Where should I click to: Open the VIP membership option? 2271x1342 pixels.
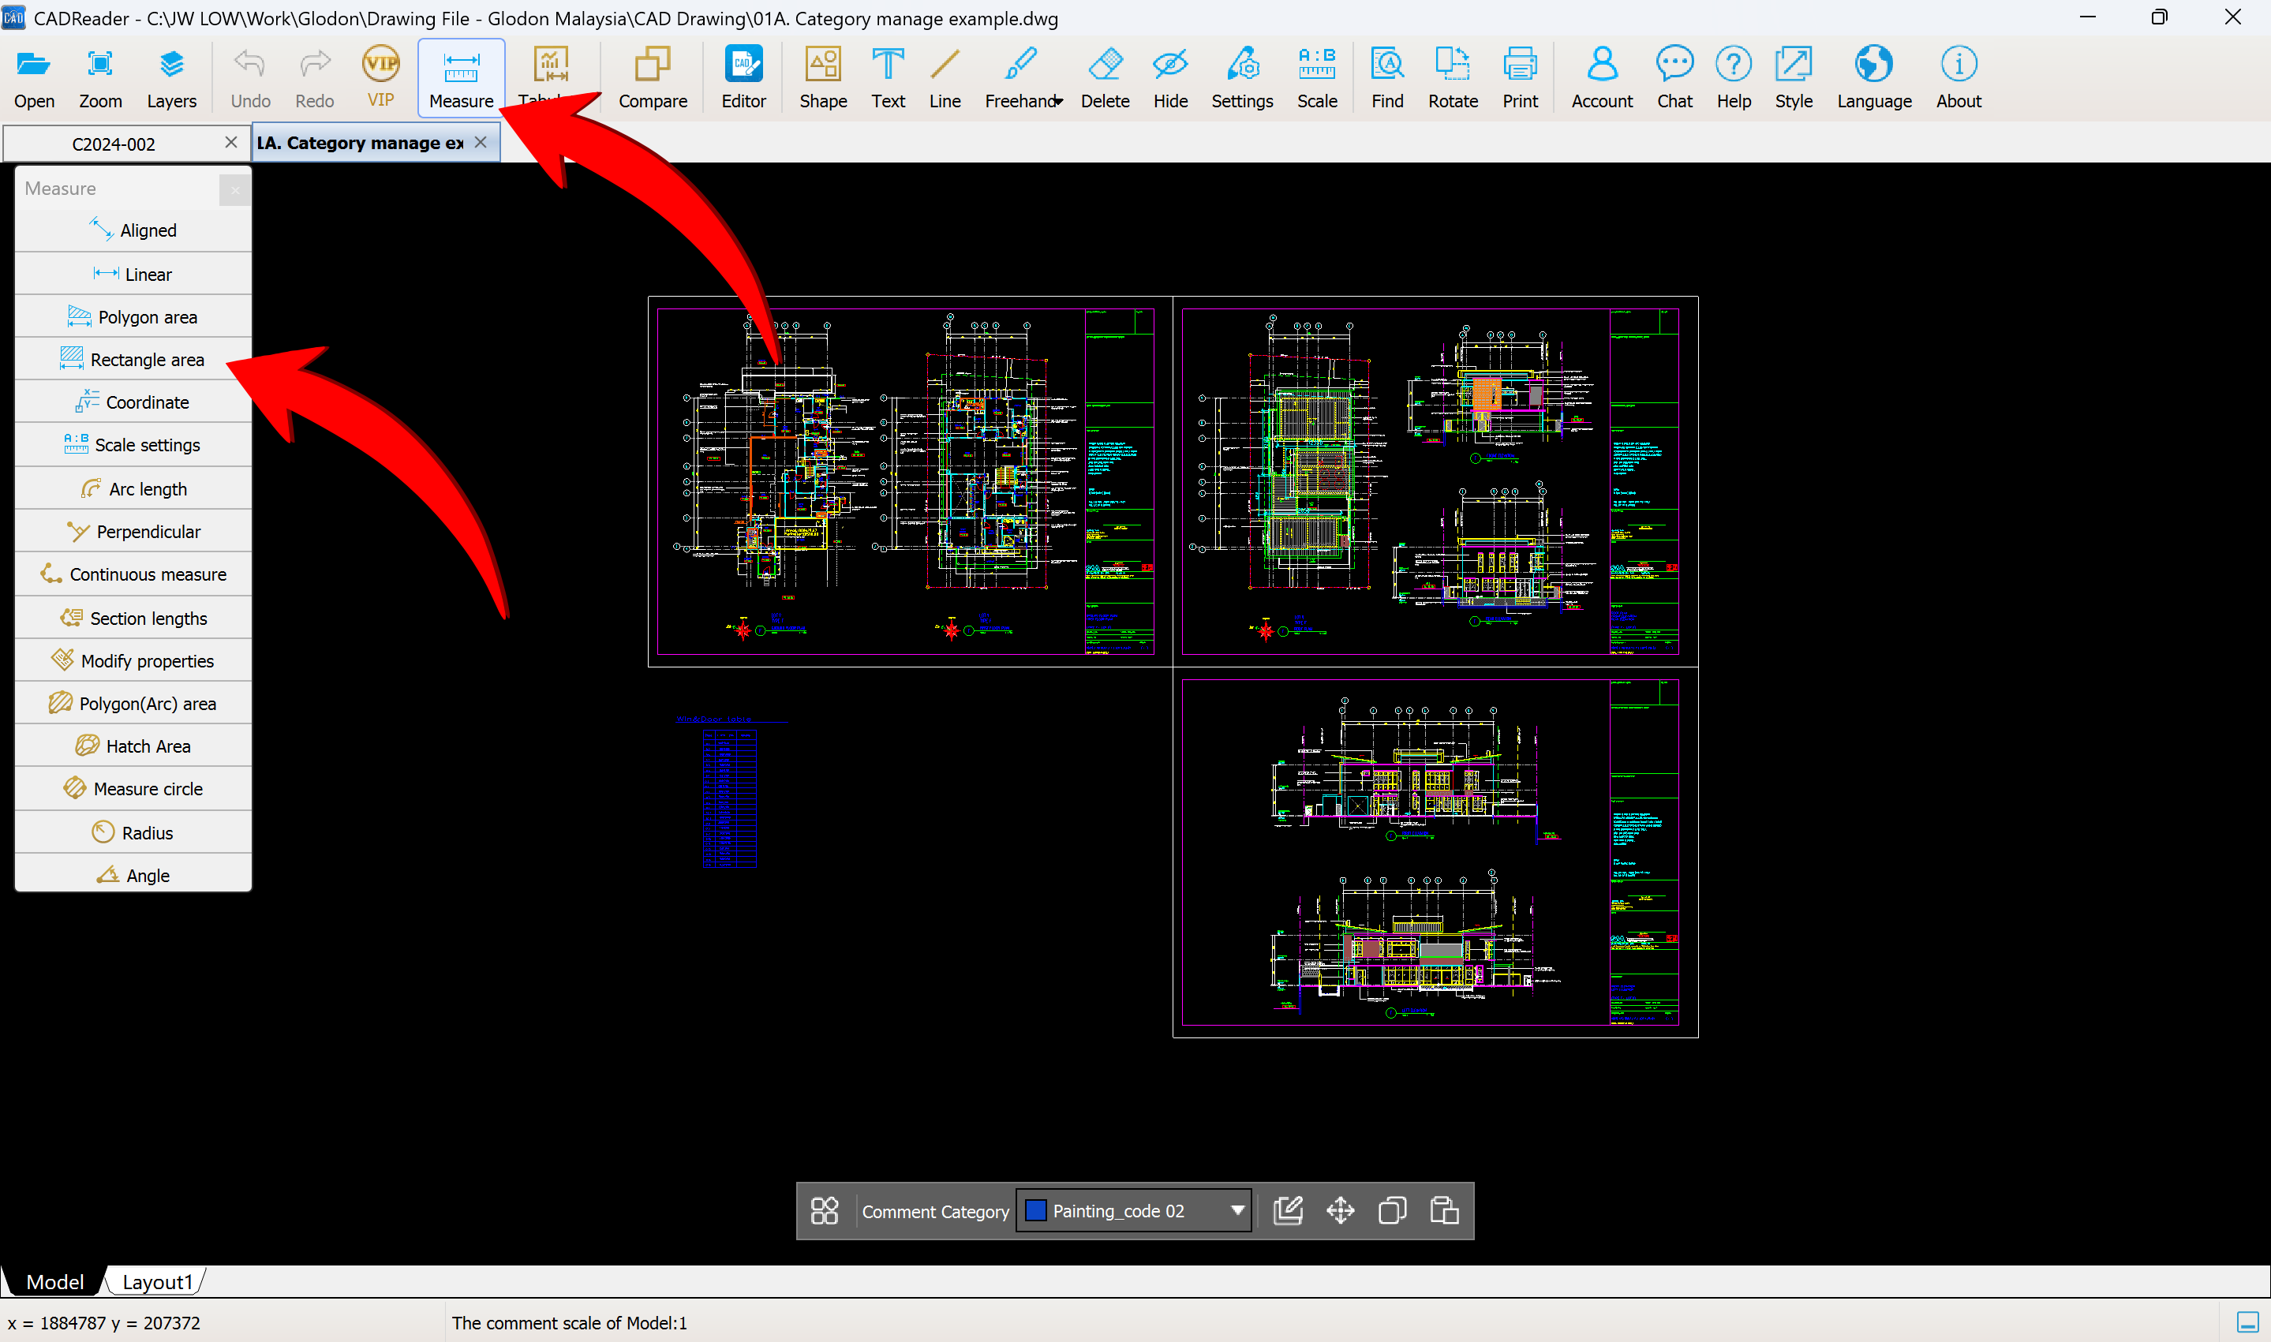381,78
